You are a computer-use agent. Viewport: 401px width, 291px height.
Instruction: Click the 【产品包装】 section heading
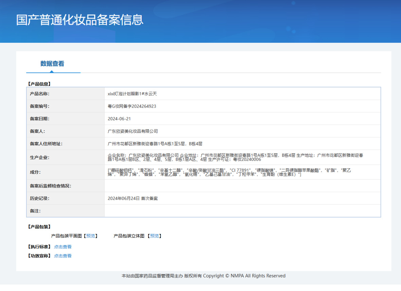[x=39, y=227]
